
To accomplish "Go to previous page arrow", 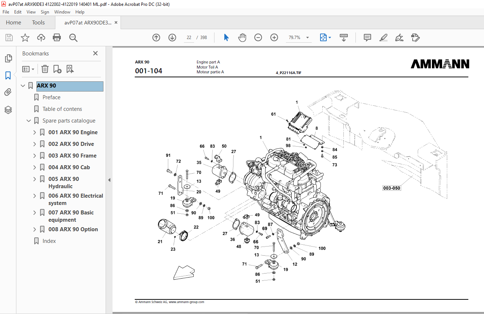I will pos(156,38).
